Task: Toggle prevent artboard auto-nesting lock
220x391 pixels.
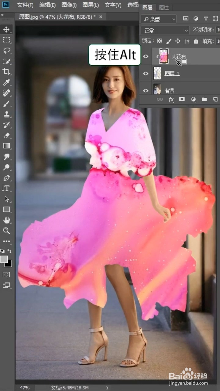Action: (187, 41)
